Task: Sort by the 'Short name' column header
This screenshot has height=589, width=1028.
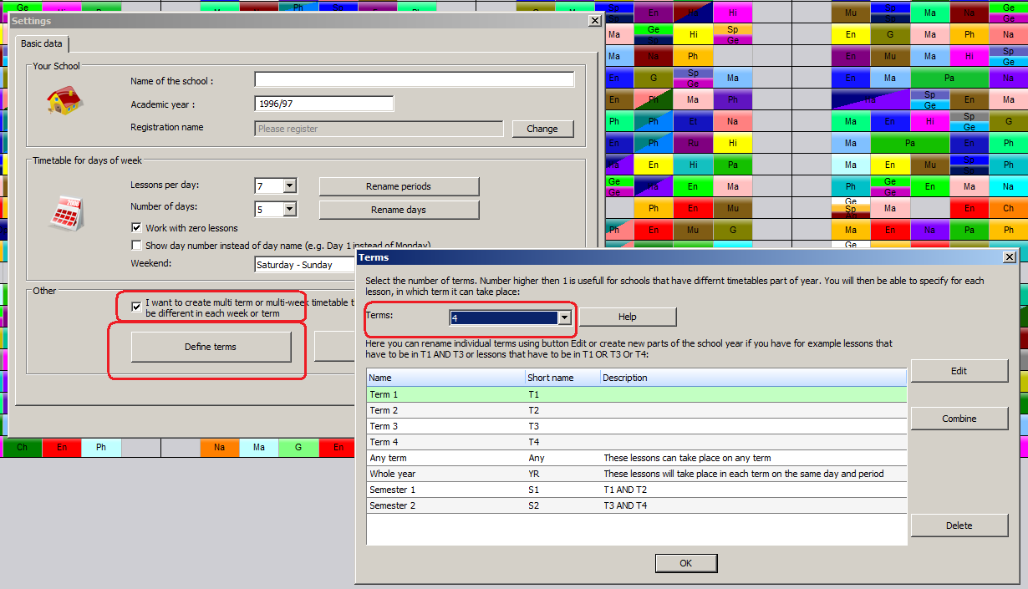Action: point(562,378)
